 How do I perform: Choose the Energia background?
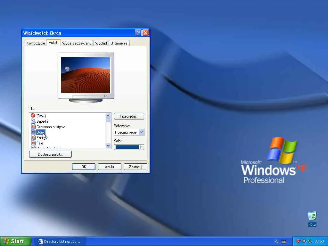click(x=42, y=137)
